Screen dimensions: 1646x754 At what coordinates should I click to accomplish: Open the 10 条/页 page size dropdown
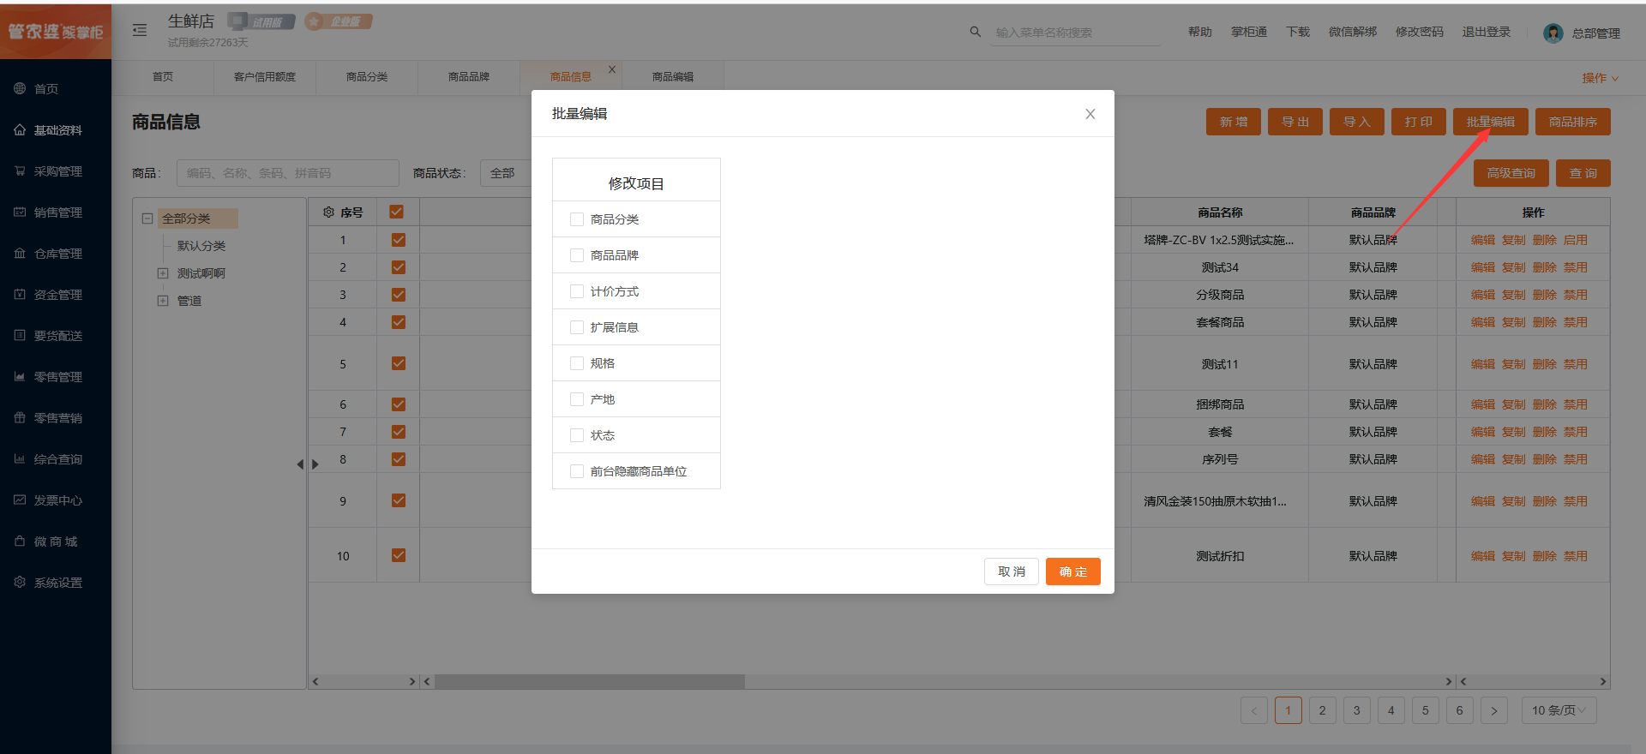(x=1559, y=710)
